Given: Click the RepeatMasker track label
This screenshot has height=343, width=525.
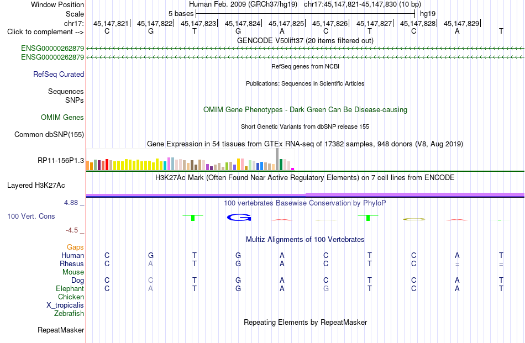Looking at the screenshot, I should tap(61, 330).
